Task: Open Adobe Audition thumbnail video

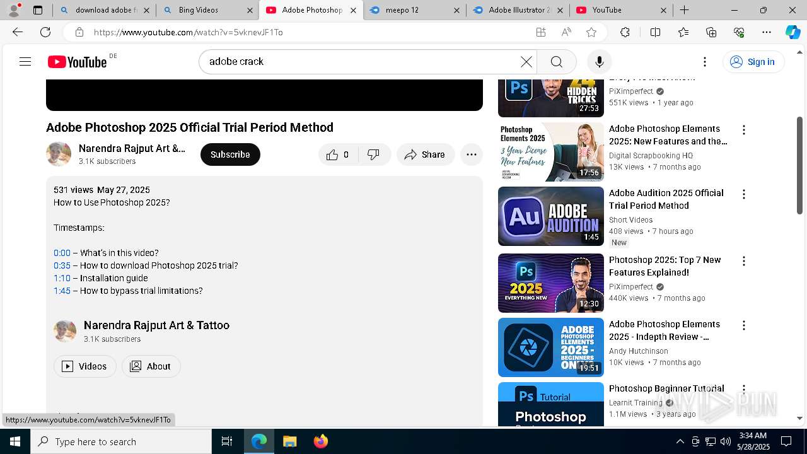Action: 551,216
